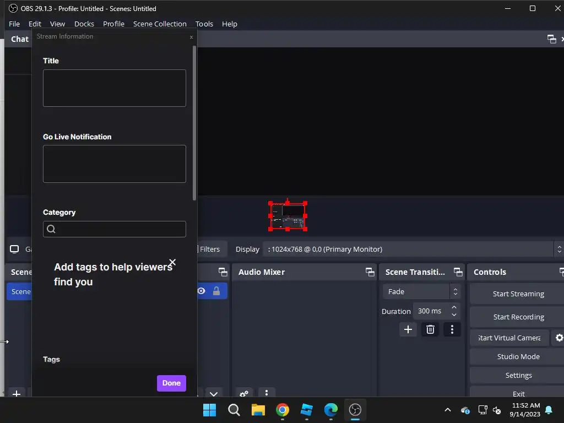The image size is (564, 423).
Task: Click the stream Title input field
Action: [115, 88]
